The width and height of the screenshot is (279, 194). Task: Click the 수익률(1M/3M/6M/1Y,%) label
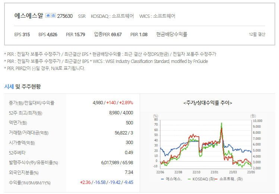click(x=30, y=182)
